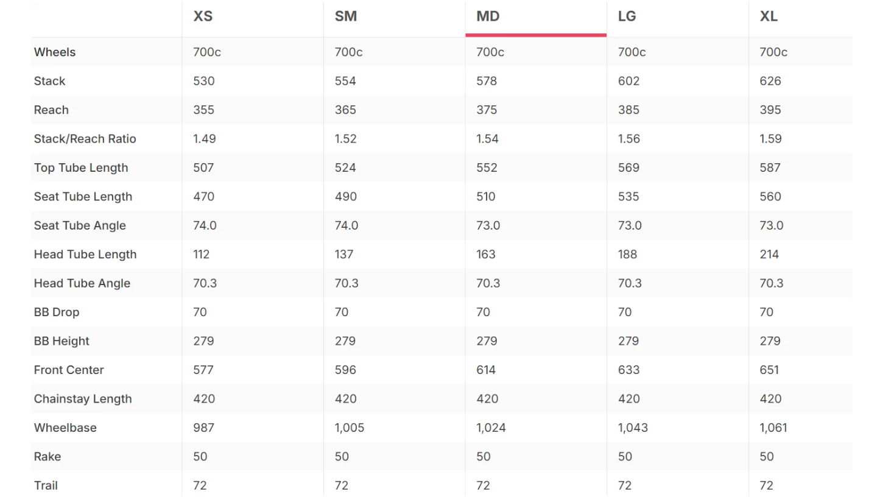The width and height of the screenshot is (883, 497).
Task: Click the XL stack value 626
Action: click(x=770, y=81)
